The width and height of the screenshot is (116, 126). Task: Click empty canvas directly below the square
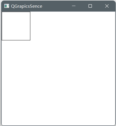tap(16, 82)
